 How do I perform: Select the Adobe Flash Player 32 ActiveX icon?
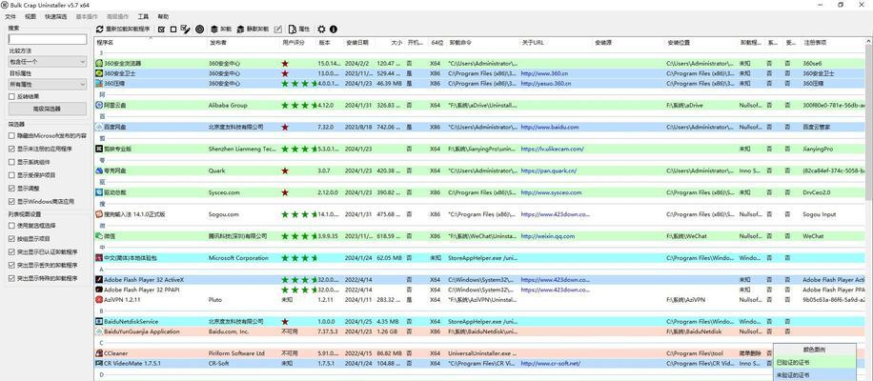click(x=99, y=280)
